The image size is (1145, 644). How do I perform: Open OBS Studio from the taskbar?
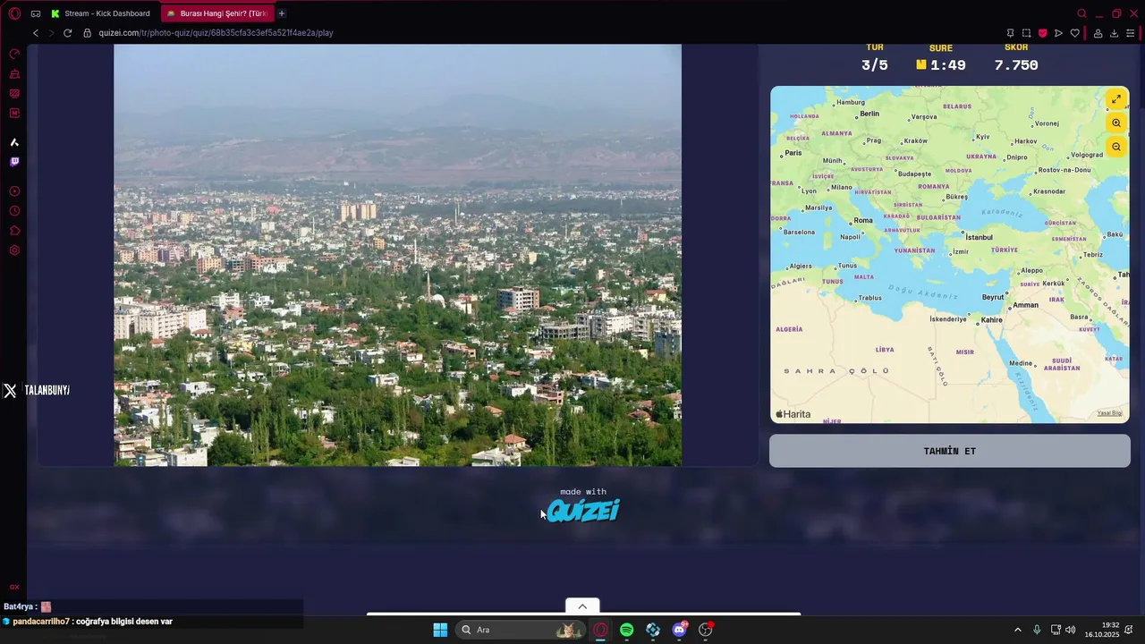coord(706,630)
